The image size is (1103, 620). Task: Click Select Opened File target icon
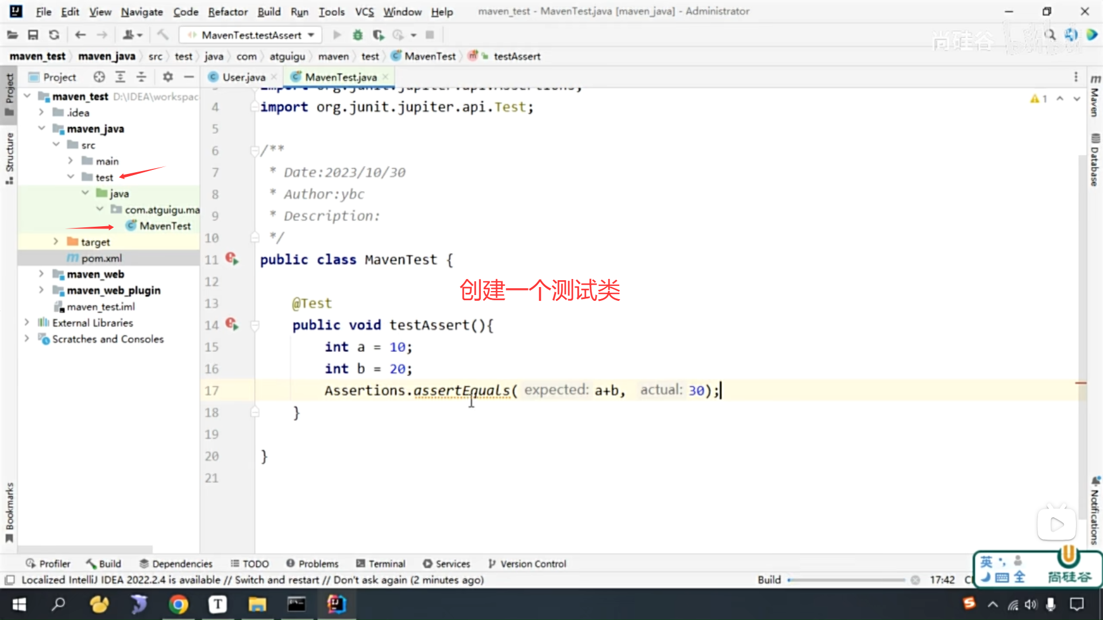point(99,77)
